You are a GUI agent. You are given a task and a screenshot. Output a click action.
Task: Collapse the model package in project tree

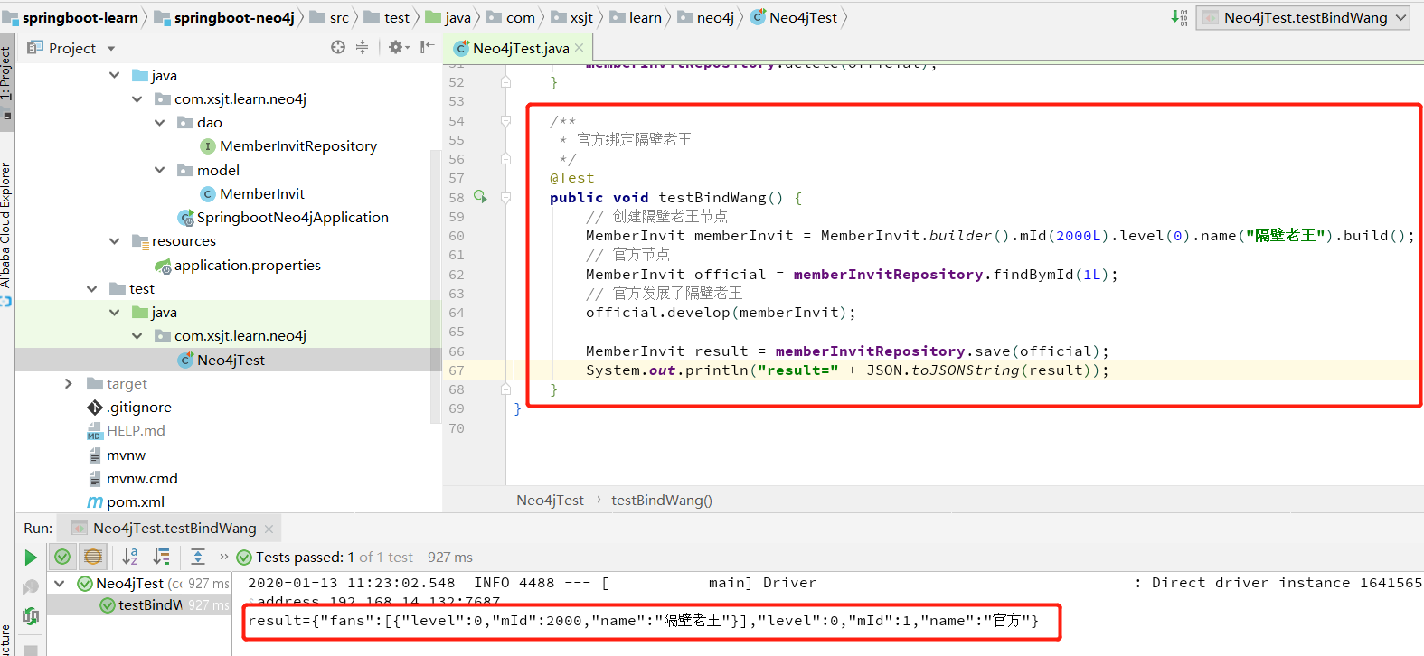(160, 170)
